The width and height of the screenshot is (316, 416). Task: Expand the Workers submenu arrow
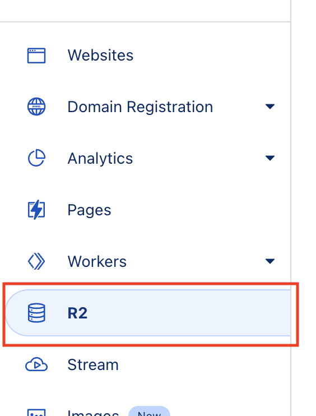(270, 261)
